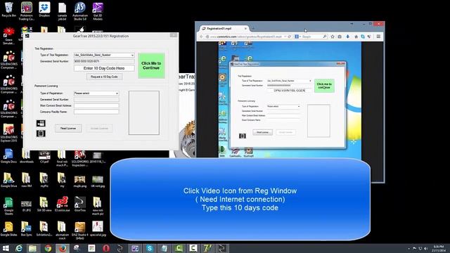Open Google Sheets desktop shortcut
The image size is (450, 253).
click(x=9, y=206)
